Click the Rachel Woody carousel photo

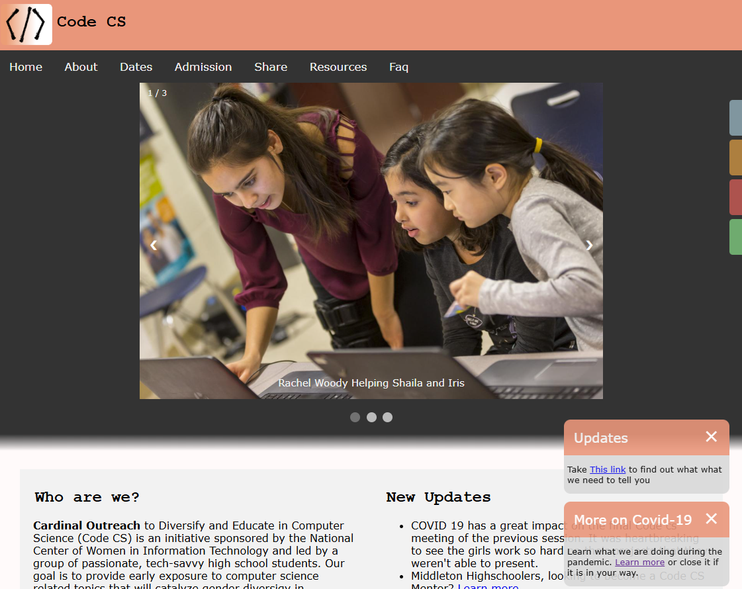point(371,240)
